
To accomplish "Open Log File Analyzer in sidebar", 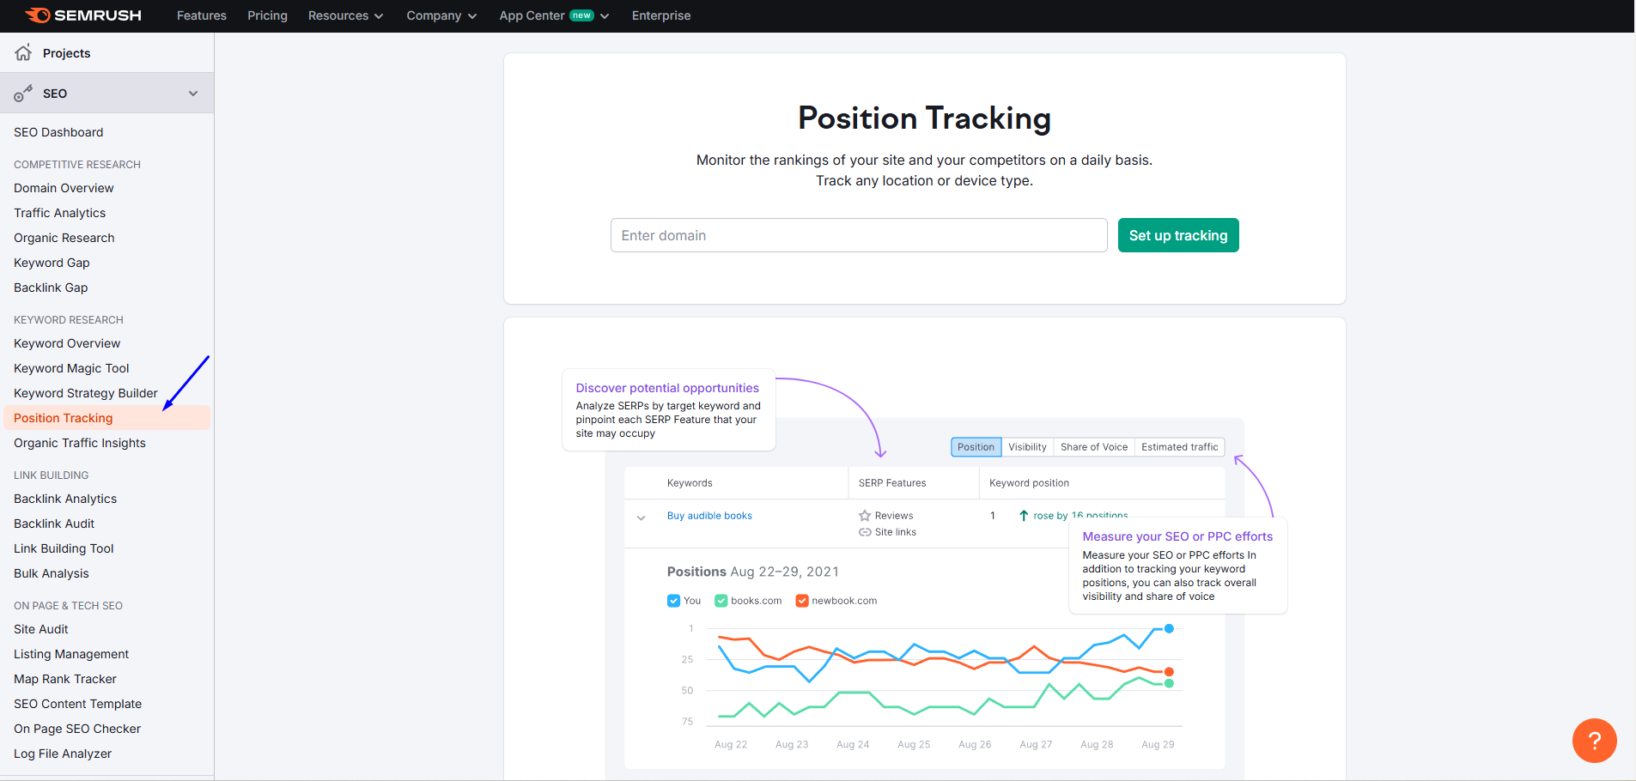I will click(63, 754).
